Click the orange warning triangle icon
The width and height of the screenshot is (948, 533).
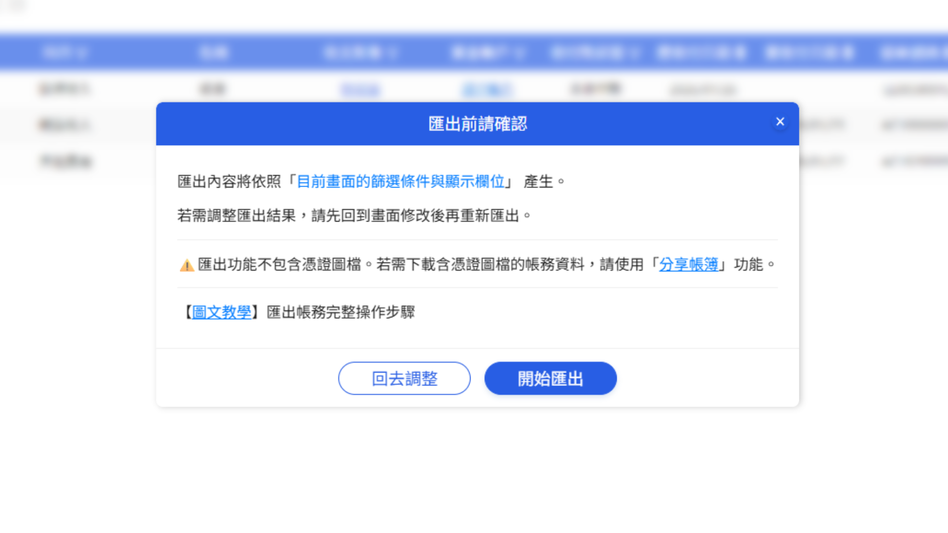coord(187,266)
